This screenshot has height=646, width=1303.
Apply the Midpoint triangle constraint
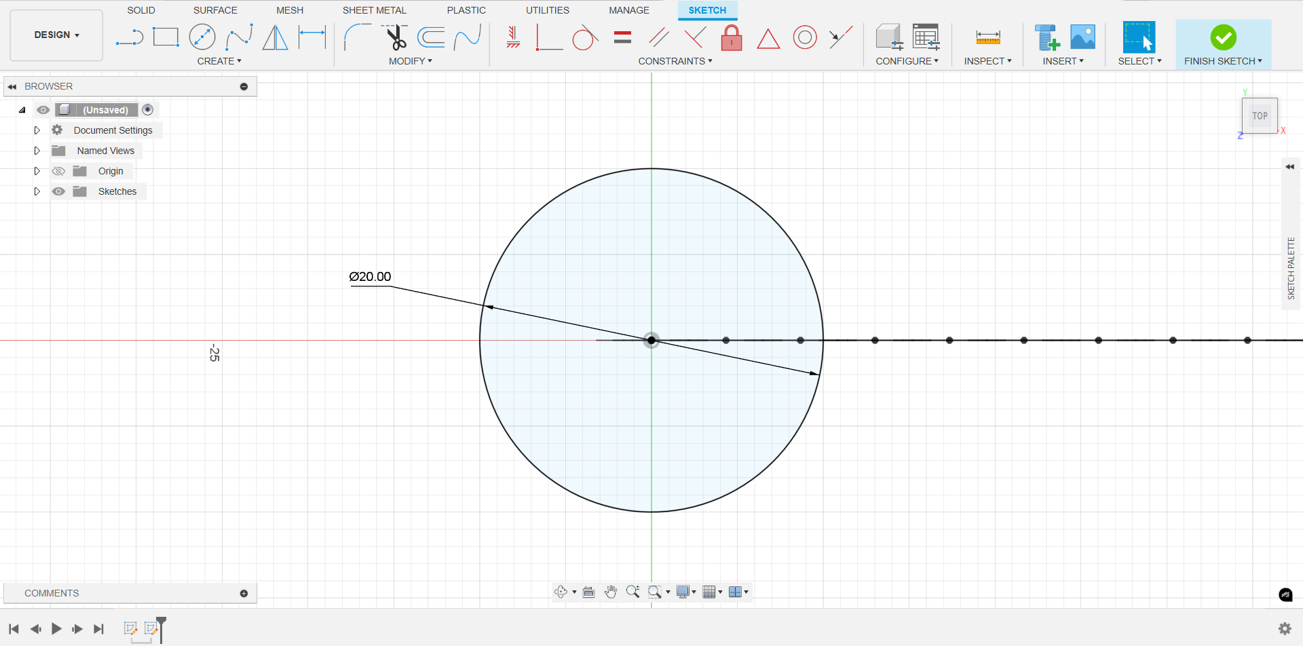point(768,38)
